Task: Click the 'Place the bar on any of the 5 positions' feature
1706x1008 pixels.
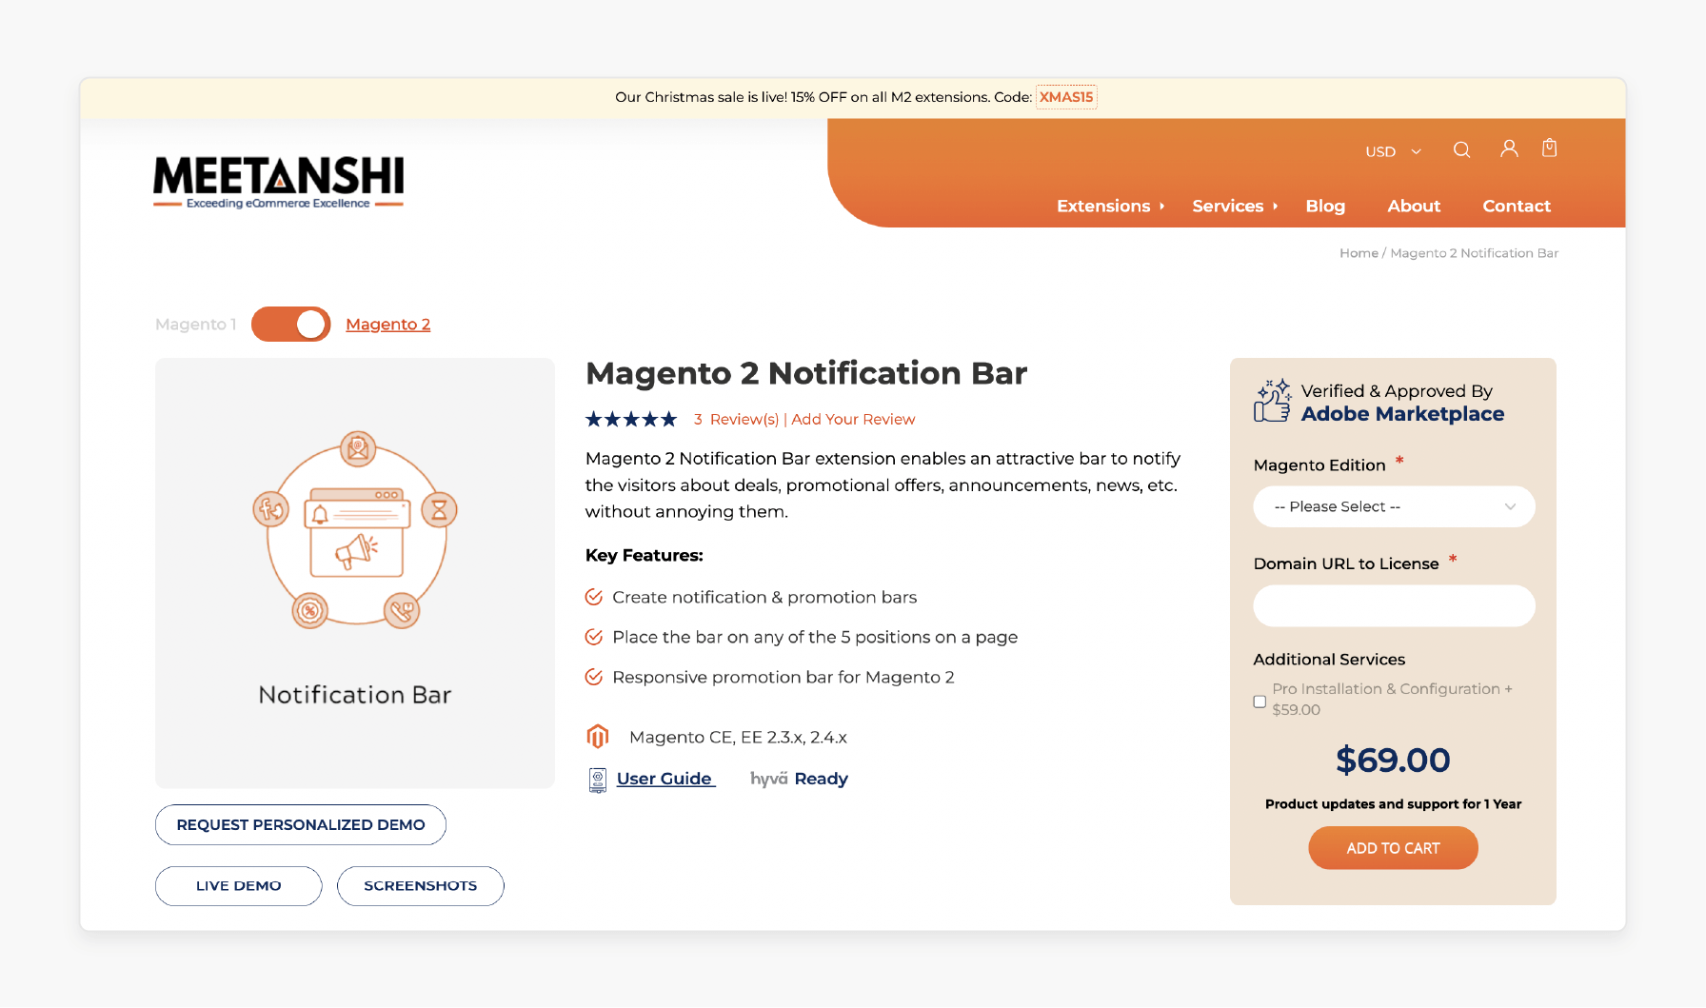Action: [x=815, y=637]
